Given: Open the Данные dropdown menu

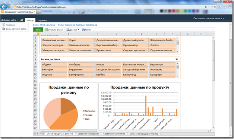Looking at the screenshot, I should pos(73,30).
